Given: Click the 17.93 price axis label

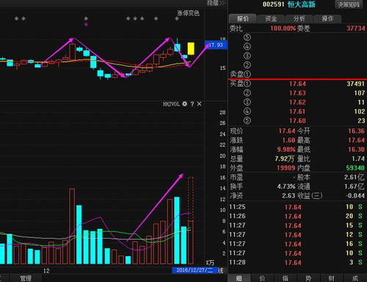Looking at the screenshot, I should pos(216,45).
